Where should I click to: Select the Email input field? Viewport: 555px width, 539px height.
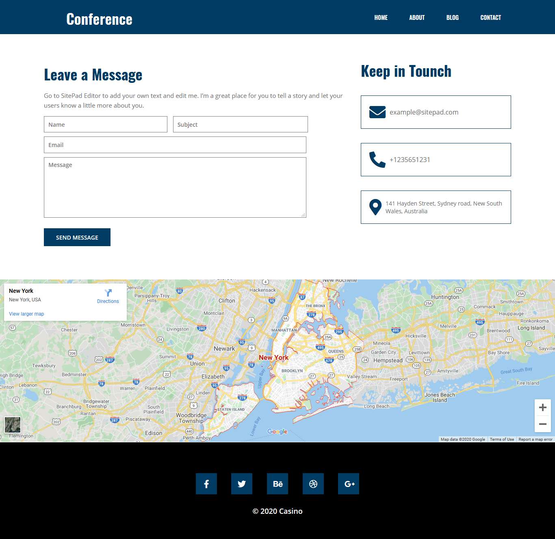tap(175, 145)
